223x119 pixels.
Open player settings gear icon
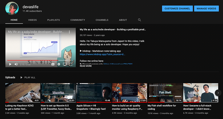[x=59, y=64]
